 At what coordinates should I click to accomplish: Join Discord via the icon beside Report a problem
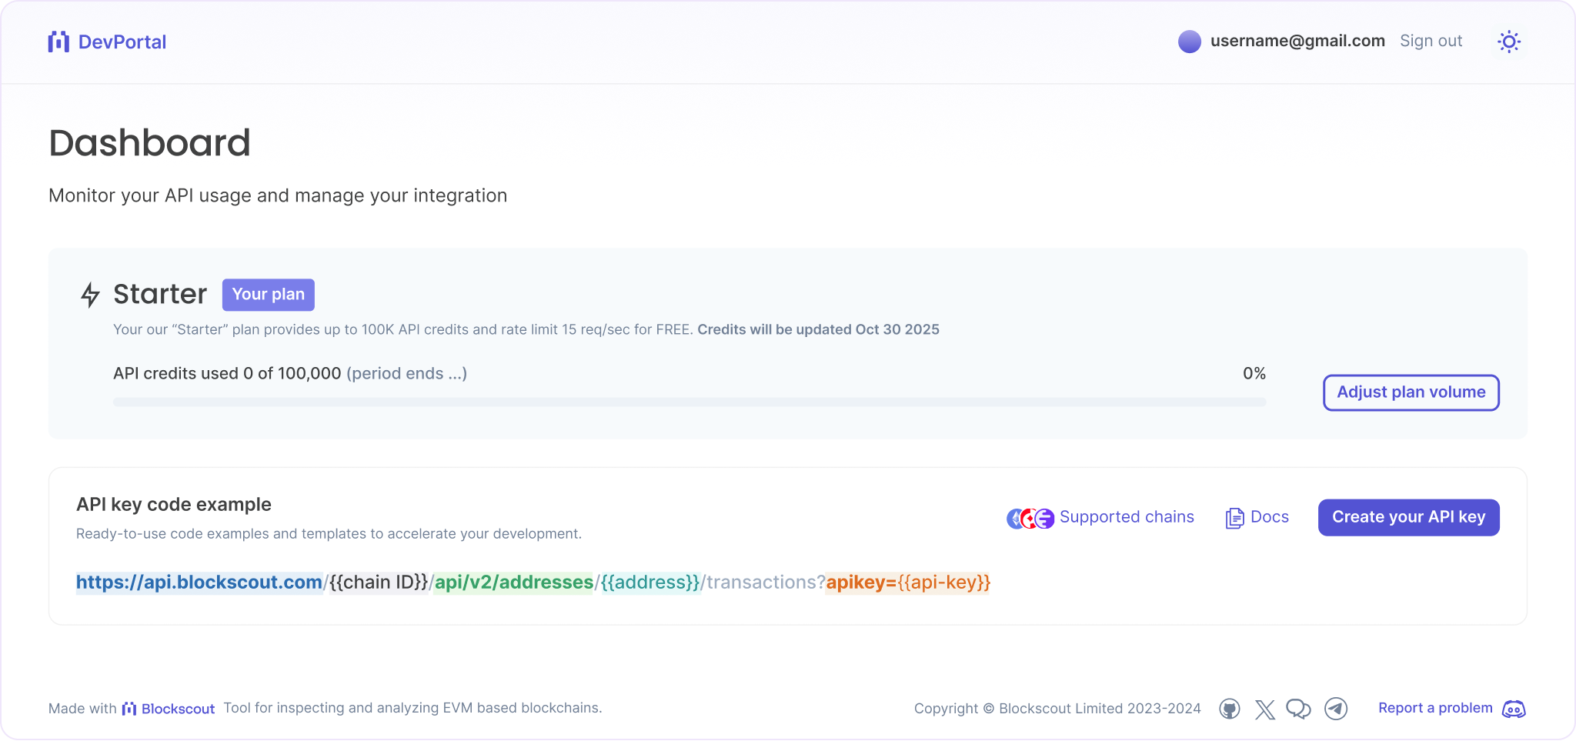(x=1513, y=709)
